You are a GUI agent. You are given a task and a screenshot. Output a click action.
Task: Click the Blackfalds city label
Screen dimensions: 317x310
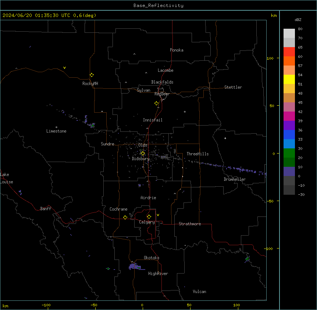coord(162,82)
